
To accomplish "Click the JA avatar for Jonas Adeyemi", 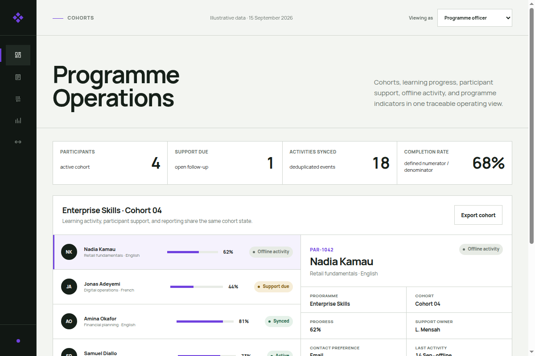I will click(x=69, y=287).
